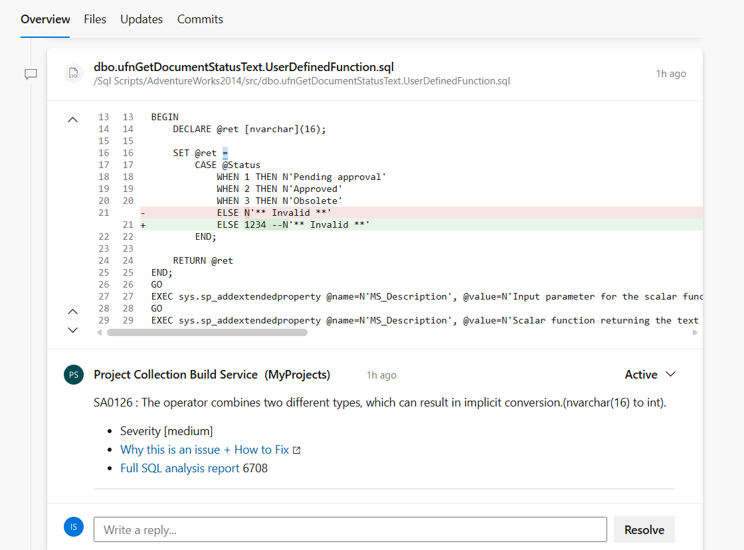Click the 'DECLARE @ret [nvarchar](16);' line
Screen dimensions: 744x550
pos(250,129)
